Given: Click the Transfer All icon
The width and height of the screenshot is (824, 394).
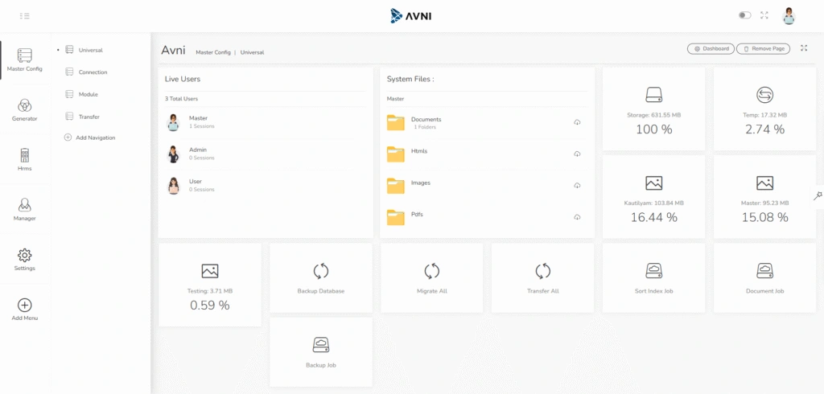Looking at the screenshot, I should pyautogui.click(x=543, y=271).
